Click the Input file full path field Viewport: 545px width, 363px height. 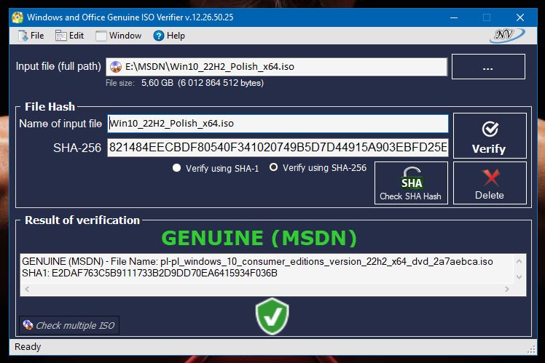coord(276,67)
